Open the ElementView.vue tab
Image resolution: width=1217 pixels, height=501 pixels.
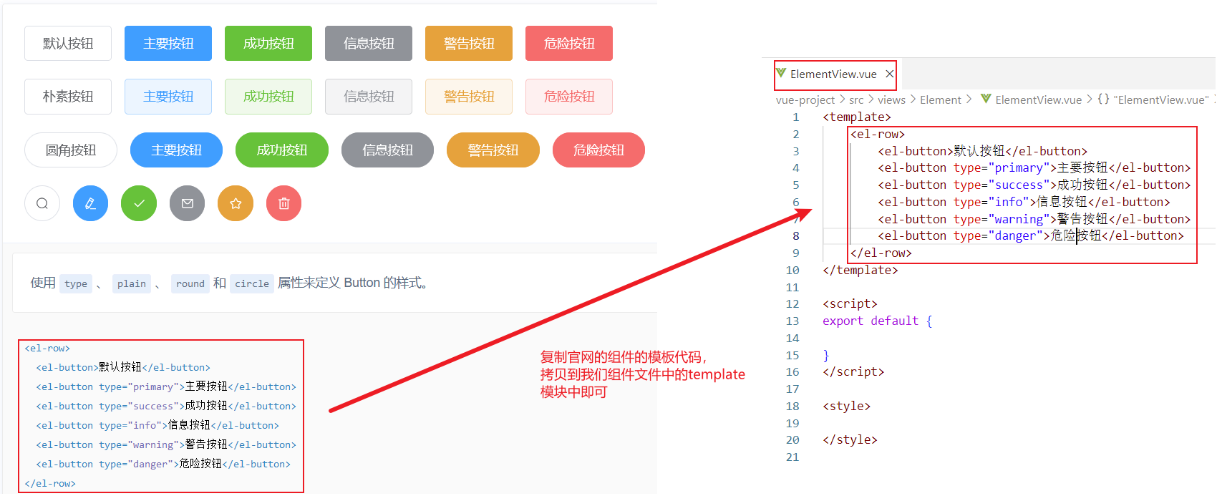(x=833, y=74)
